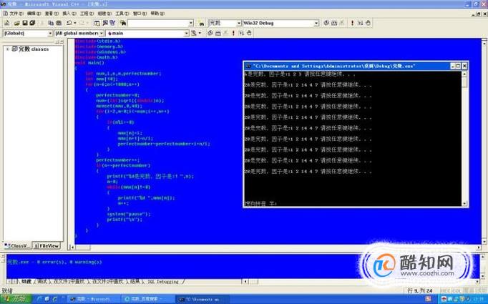Screen dimensions: 488x304
Task: Switch to the browser 百度搜索 taskbar button
Action: 147,299
